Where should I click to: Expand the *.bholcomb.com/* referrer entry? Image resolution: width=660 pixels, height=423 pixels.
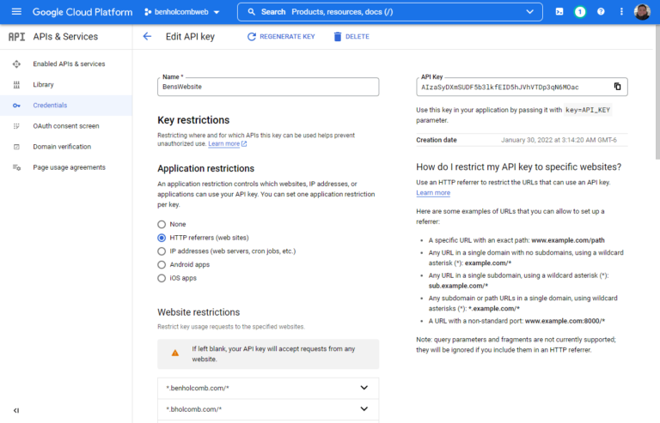pos(364,409)
